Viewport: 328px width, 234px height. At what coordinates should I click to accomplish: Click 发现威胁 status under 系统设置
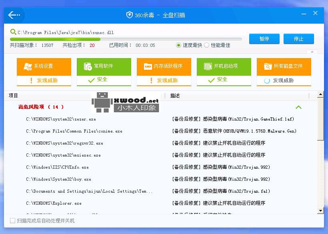(47, 81)
